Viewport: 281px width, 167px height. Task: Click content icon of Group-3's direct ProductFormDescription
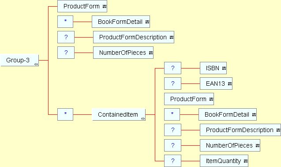[x=172, y=38]
